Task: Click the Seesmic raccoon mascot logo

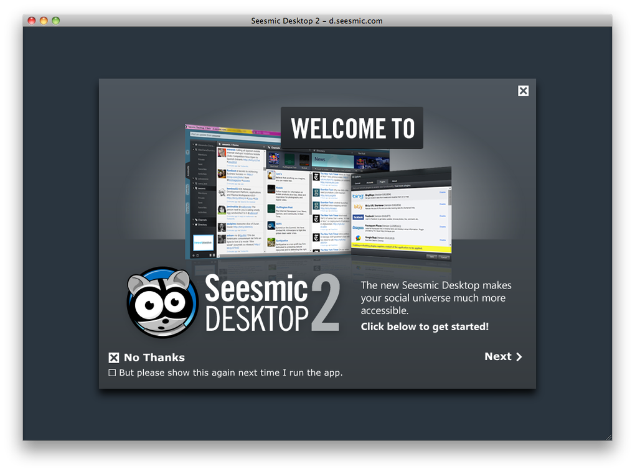Action: coord(162,302)
